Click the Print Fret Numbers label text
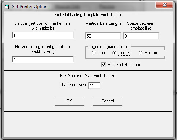 coord(124,65)
